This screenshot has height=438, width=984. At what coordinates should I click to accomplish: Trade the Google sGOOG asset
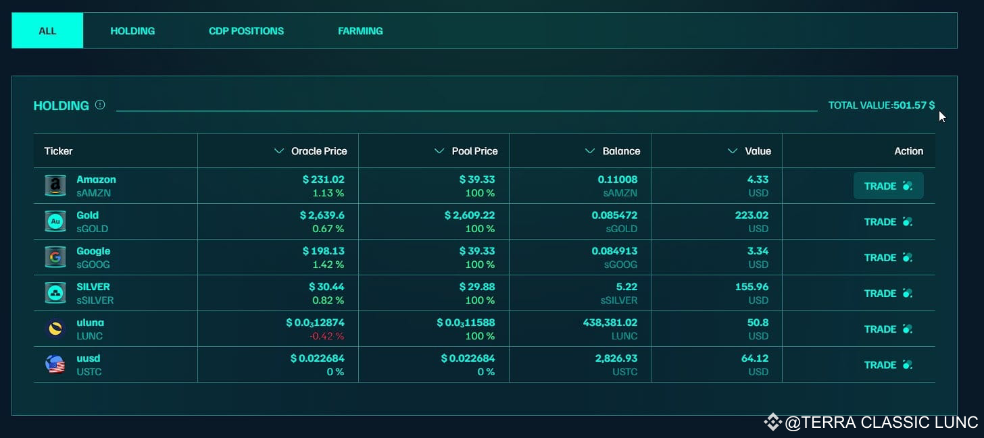[888, 257]
